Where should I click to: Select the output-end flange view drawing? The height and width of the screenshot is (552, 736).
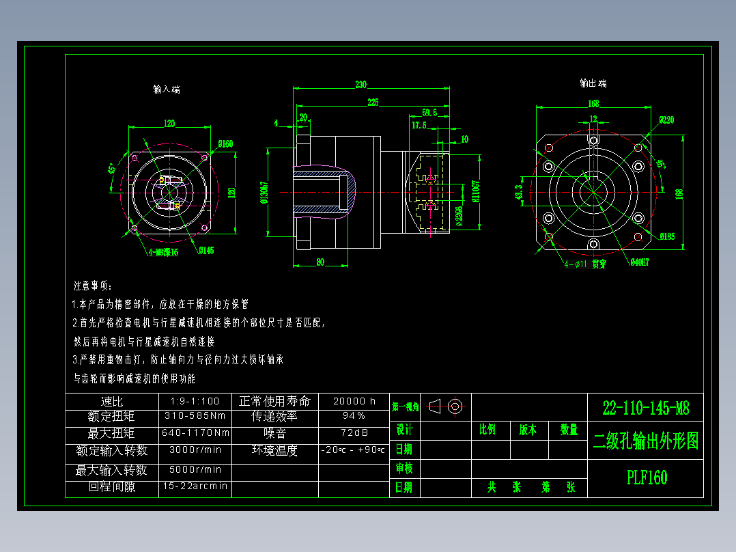coord(594,195)
